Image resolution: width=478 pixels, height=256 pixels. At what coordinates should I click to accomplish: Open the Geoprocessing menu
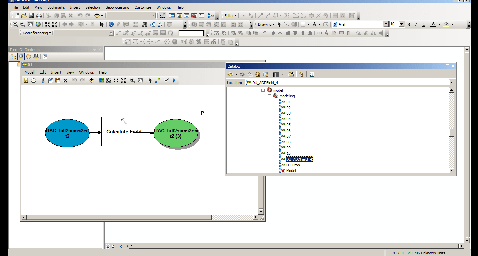[117, 7]
